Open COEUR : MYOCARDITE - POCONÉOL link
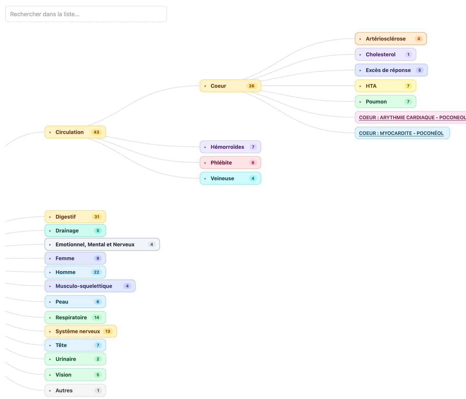 pyautogui.click(x=401, y=133)
